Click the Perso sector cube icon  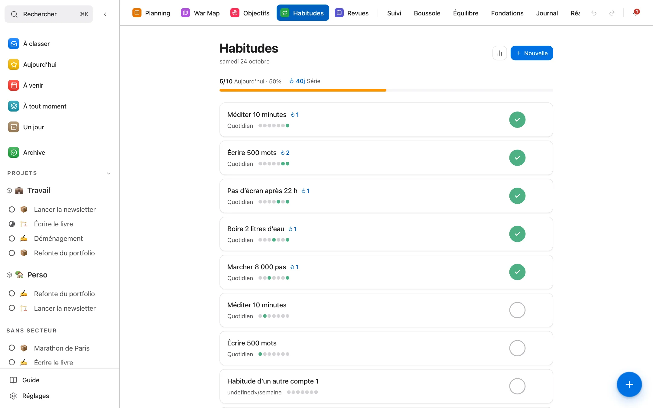tap(9, 275)
